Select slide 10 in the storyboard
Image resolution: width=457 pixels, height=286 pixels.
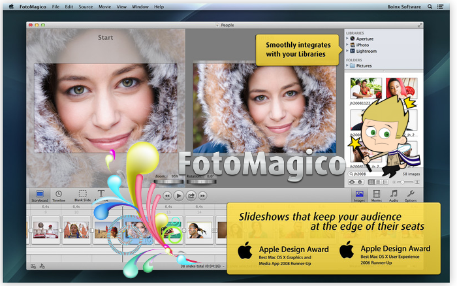tap(76, 230)
